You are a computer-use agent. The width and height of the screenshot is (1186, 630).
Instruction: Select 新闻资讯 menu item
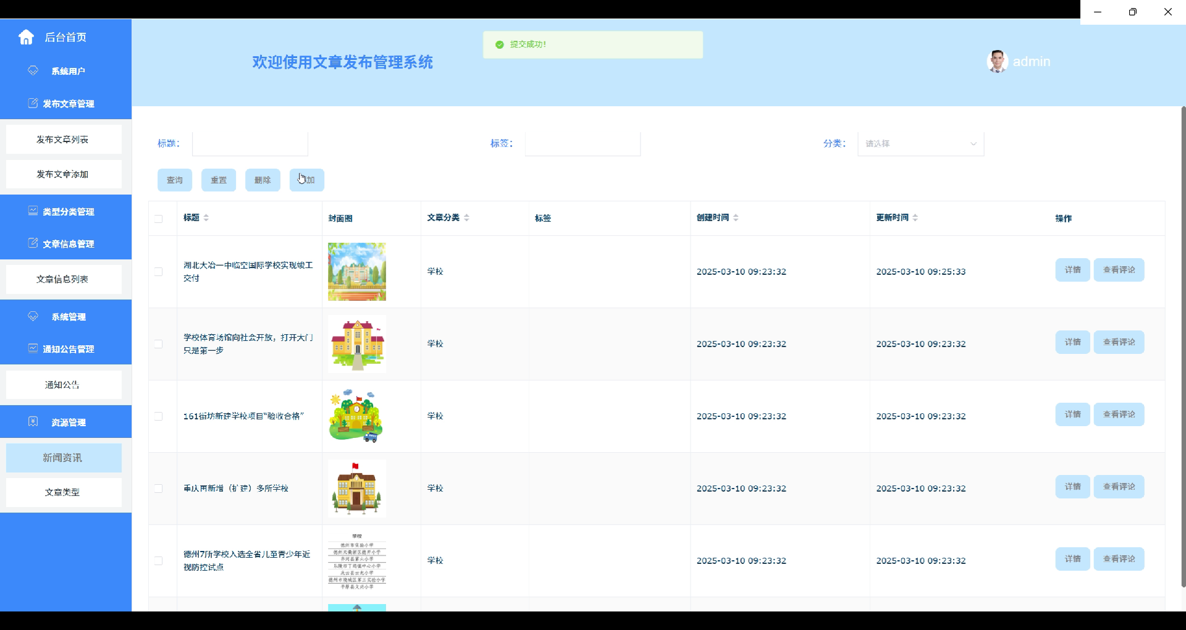pyautogui.click(x=64, y=458)
